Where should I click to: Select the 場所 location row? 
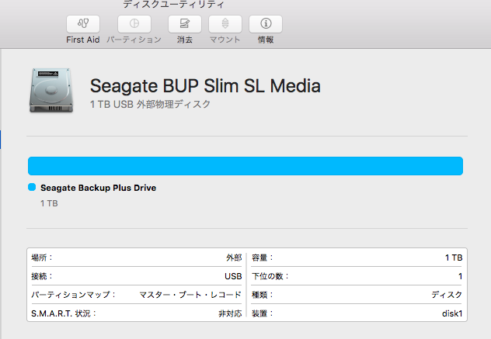coord(137,258)
